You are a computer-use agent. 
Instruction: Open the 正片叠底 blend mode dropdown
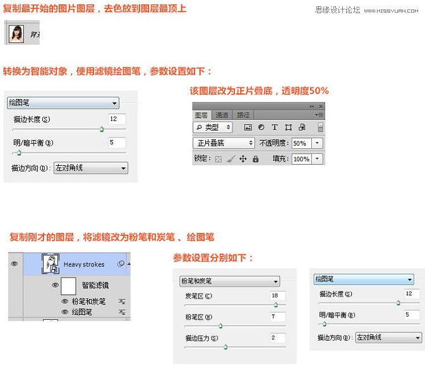pyautogui.click(x=224, y=143)
